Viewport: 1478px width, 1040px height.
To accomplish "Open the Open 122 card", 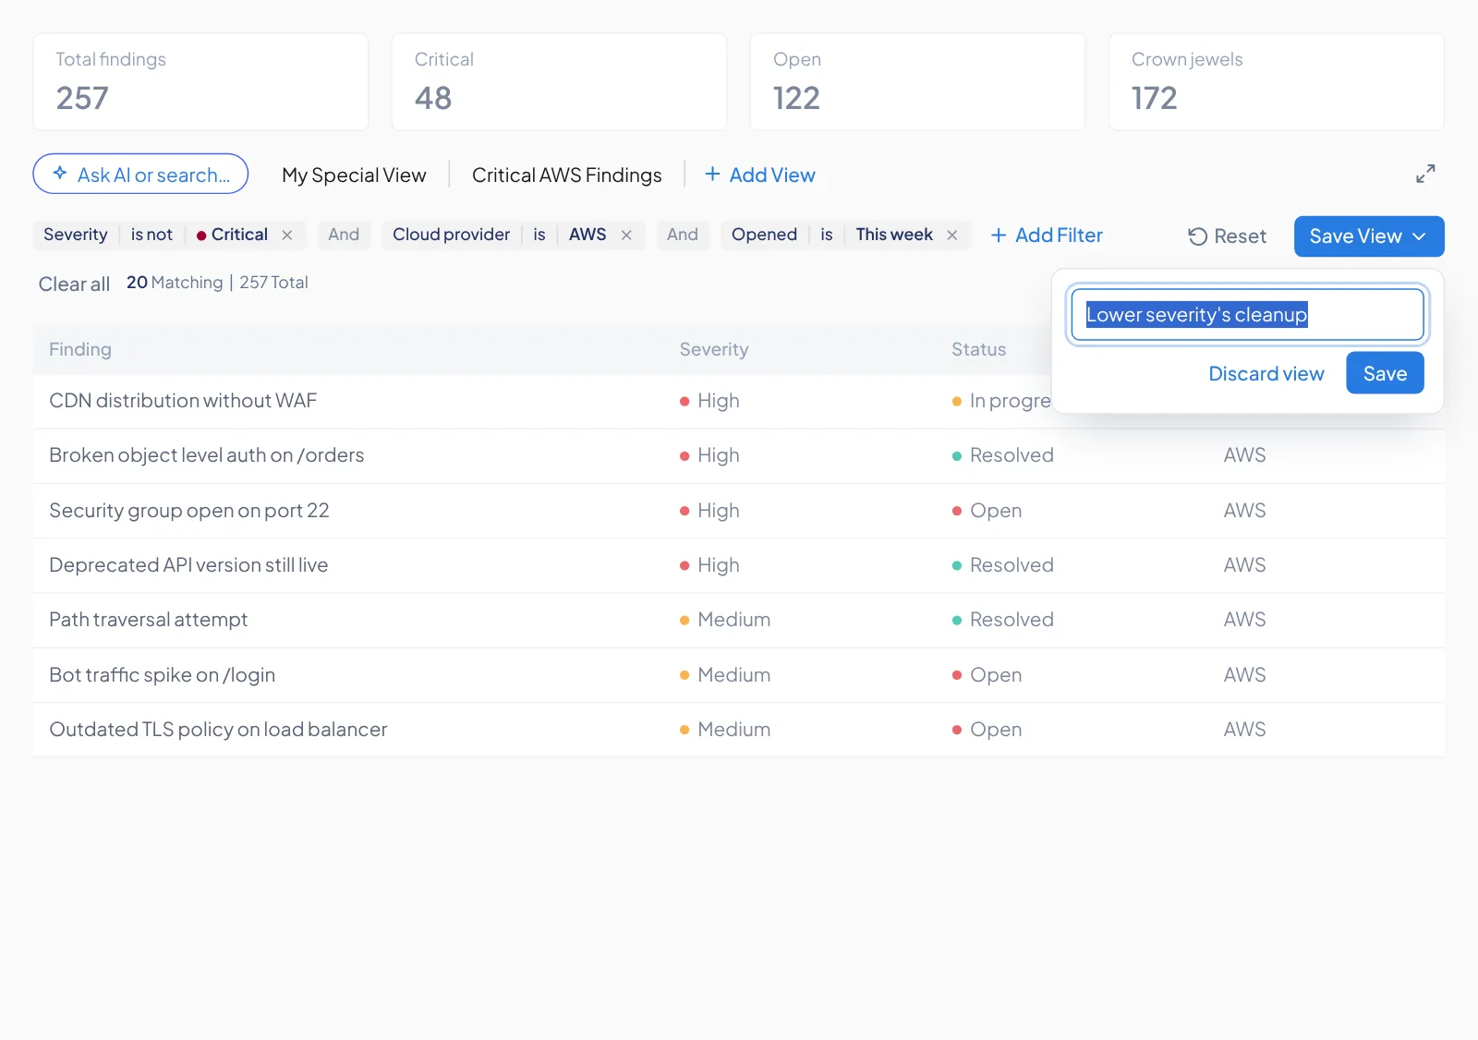I will pos(917,82).
